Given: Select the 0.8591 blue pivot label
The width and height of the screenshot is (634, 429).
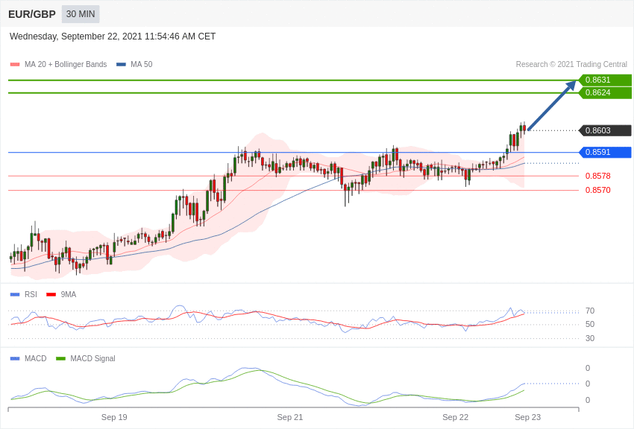Looking at the screenshot, I should [x=605, y=152].
